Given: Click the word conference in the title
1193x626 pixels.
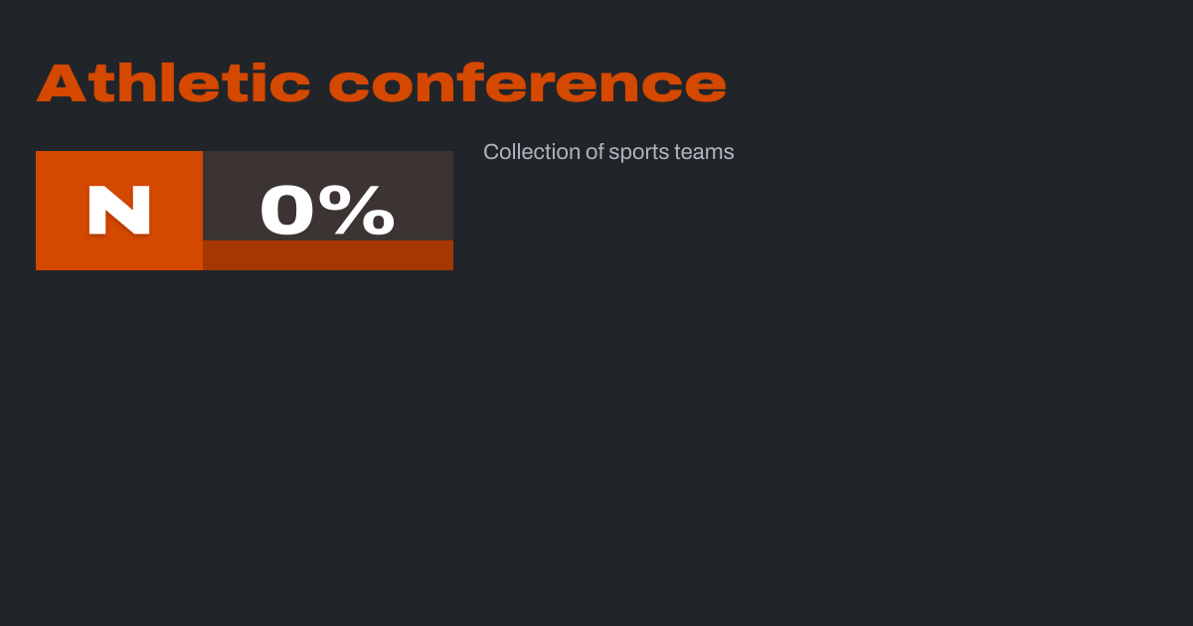Looking at the screenshot, I should 527,85.
